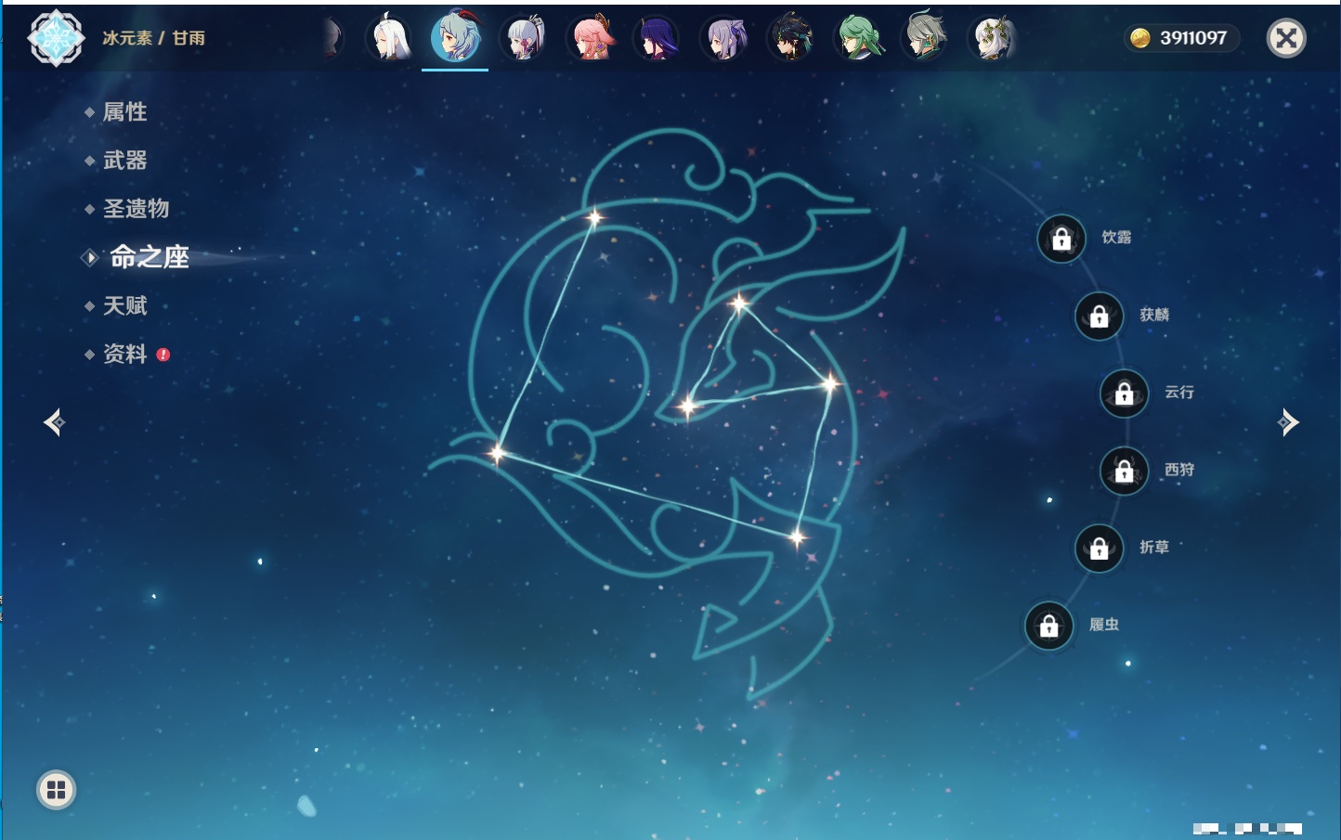This screenshot has height=840, width=1341.
Task: Switch to the 武器 weapon menu
Action: [x=124, y=161]
